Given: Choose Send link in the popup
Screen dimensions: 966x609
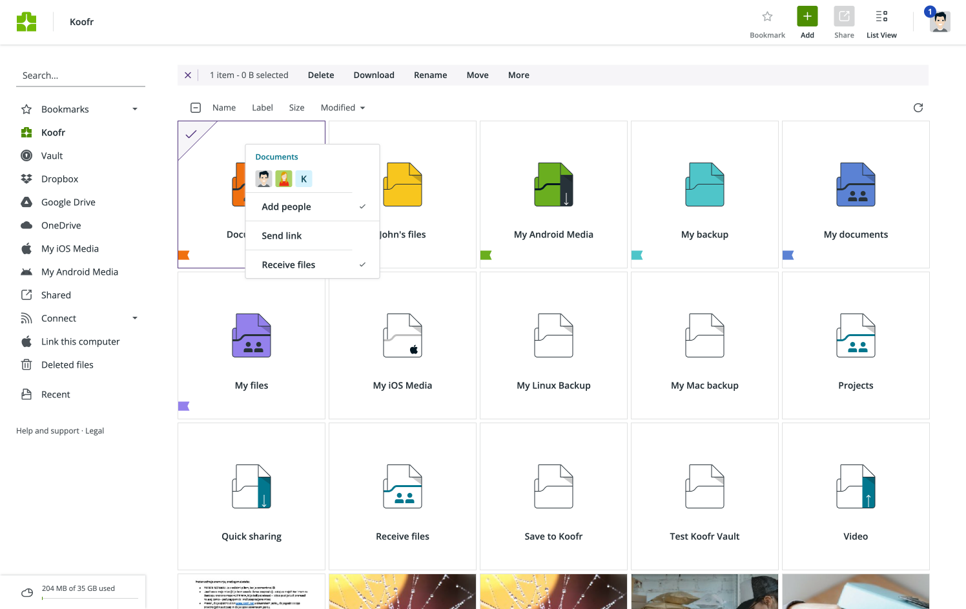Looking at the screenshot, I should point(313,235).
